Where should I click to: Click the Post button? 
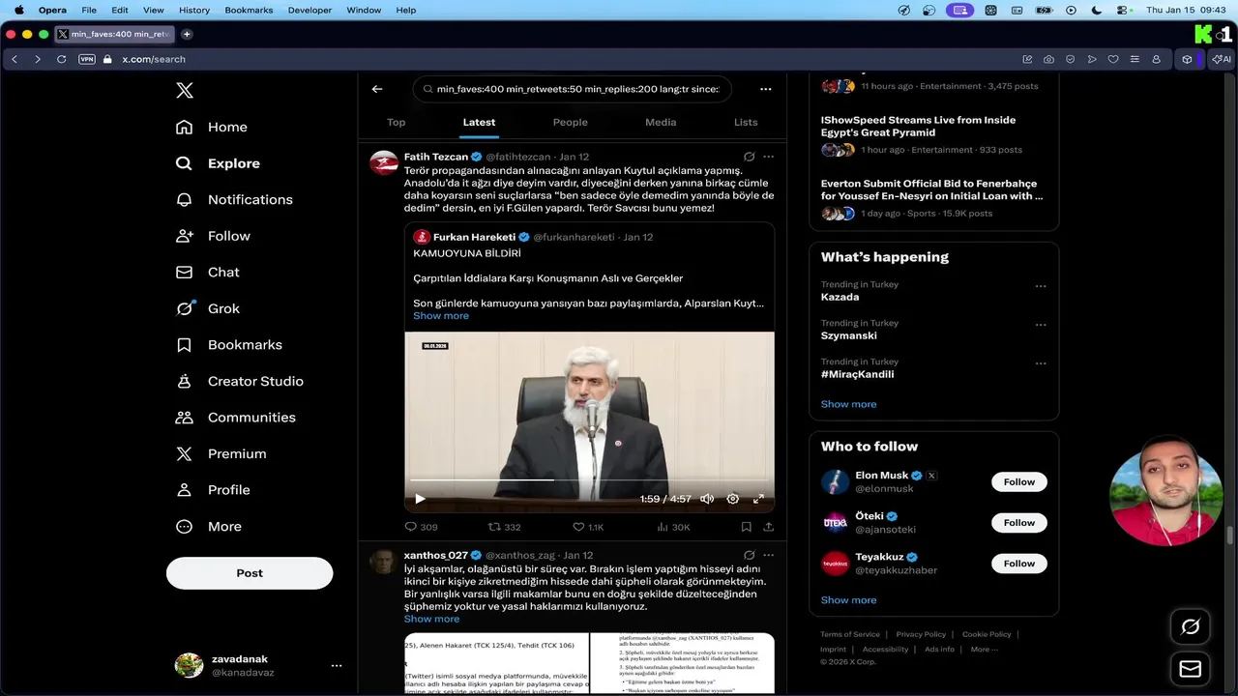click(x=250, y=573)
